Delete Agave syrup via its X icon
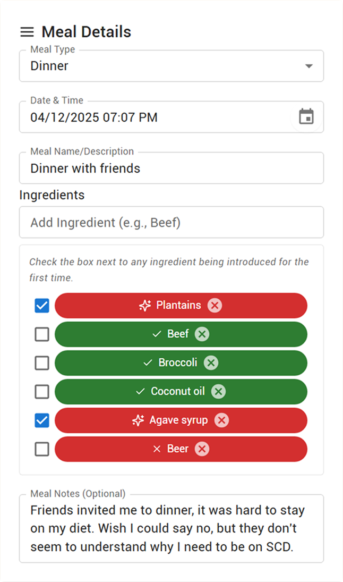The image size is (343, 582). (x=222, y=420)
